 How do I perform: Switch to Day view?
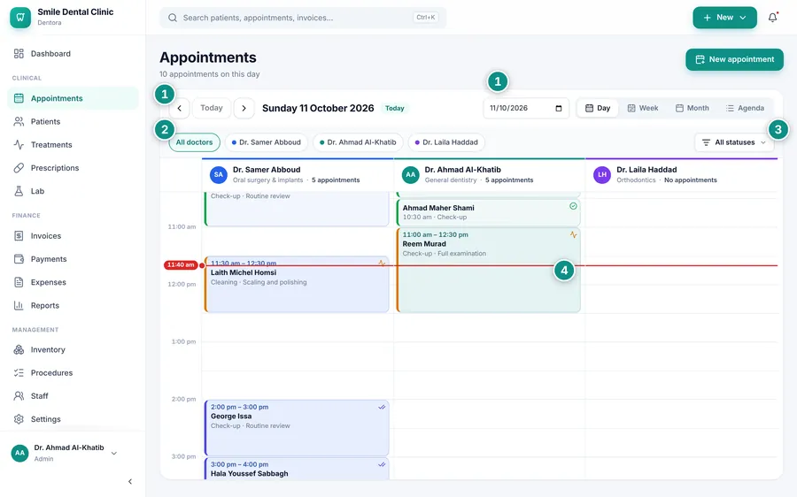598,108
